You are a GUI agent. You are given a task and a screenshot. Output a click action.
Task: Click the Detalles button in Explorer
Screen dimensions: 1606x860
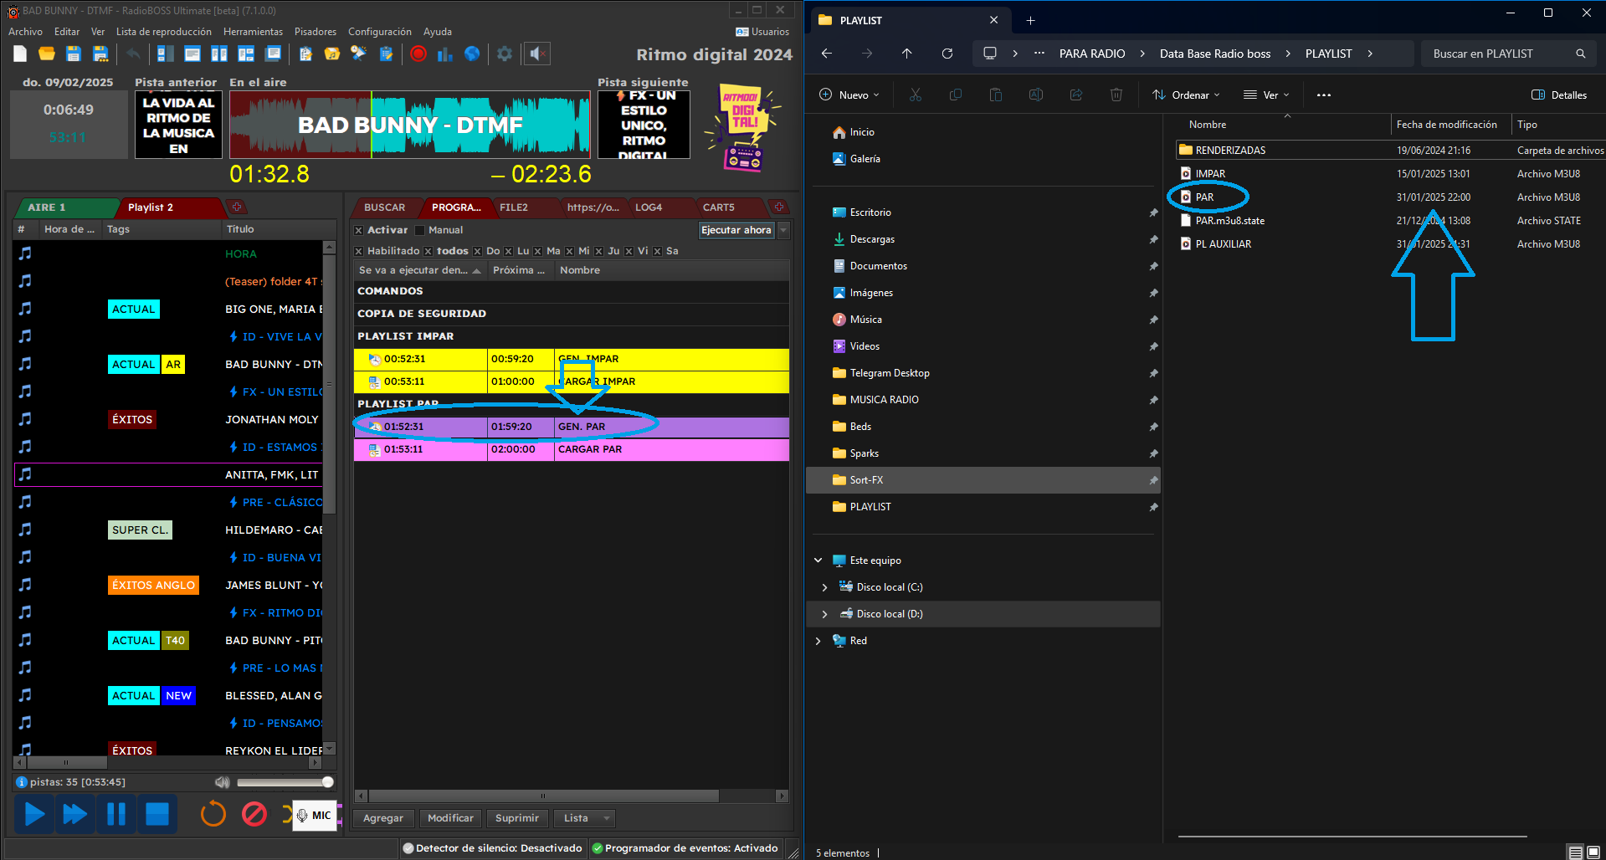pos(1558,95)
